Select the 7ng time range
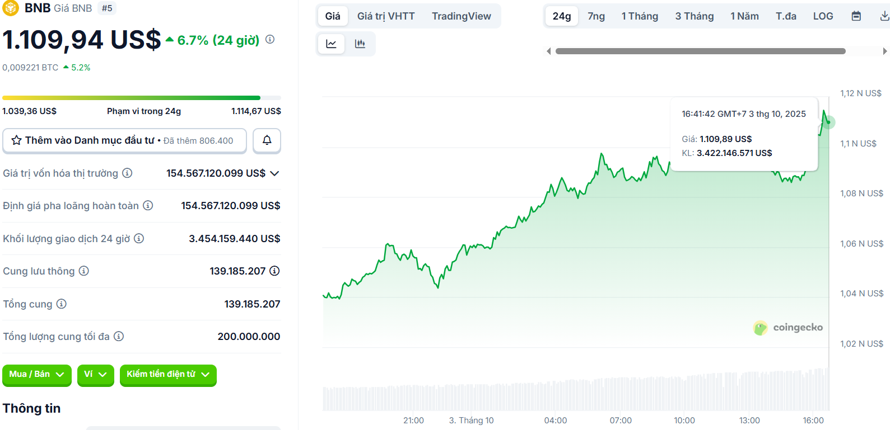Viewport: 890px width, 430px height. click(596, 16)
